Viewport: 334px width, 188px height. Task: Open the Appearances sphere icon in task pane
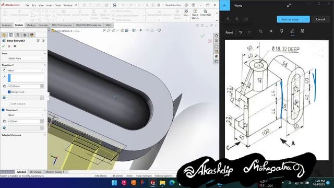[x=216, y=56]
